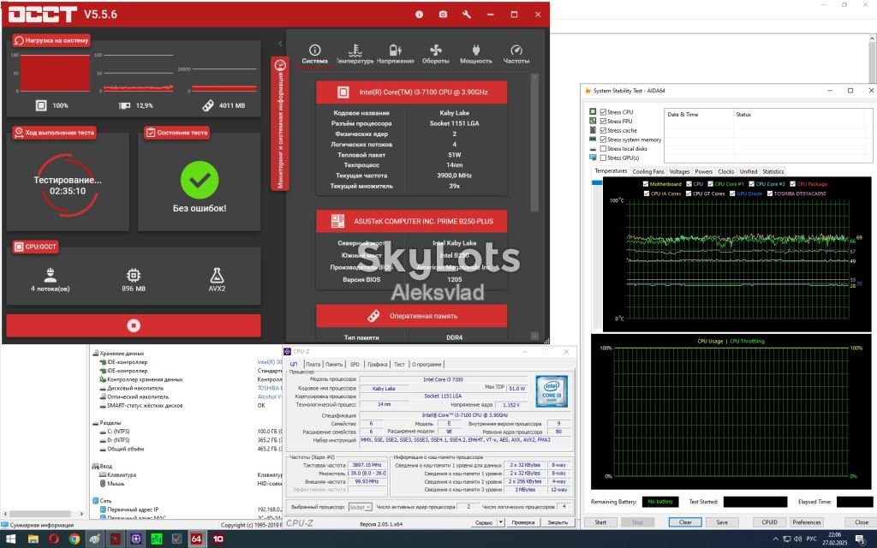Click the Проверка button in CPU-Z

point(523,522)
